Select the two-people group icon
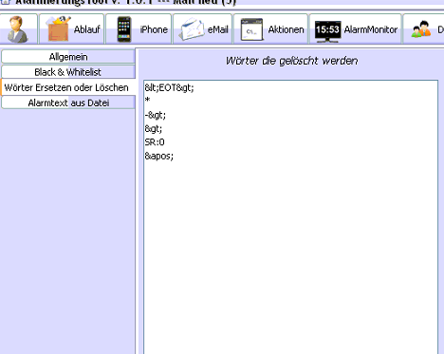This screenshot has width=444, height=354. 421,29
